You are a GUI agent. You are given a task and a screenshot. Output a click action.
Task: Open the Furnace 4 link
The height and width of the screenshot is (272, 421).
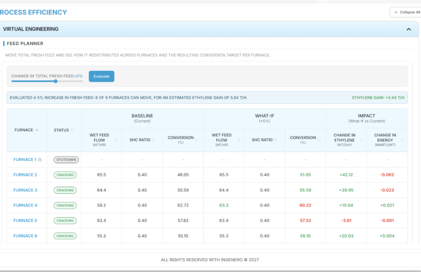pyautogui.click(x=25, y=206)
